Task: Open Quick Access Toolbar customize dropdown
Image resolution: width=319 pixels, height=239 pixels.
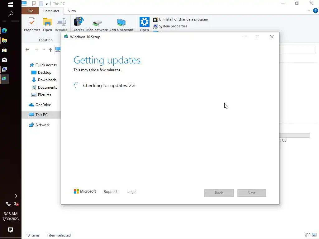Action: click(47, 4)
